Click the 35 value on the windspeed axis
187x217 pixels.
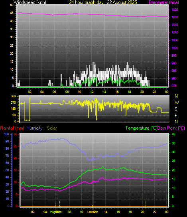coord(12,29)
